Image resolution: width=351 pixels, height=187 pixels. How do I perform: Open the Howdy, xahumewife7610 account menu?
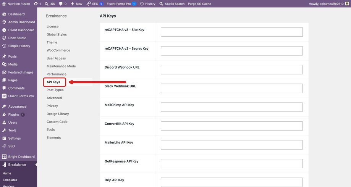click(328, 4)
